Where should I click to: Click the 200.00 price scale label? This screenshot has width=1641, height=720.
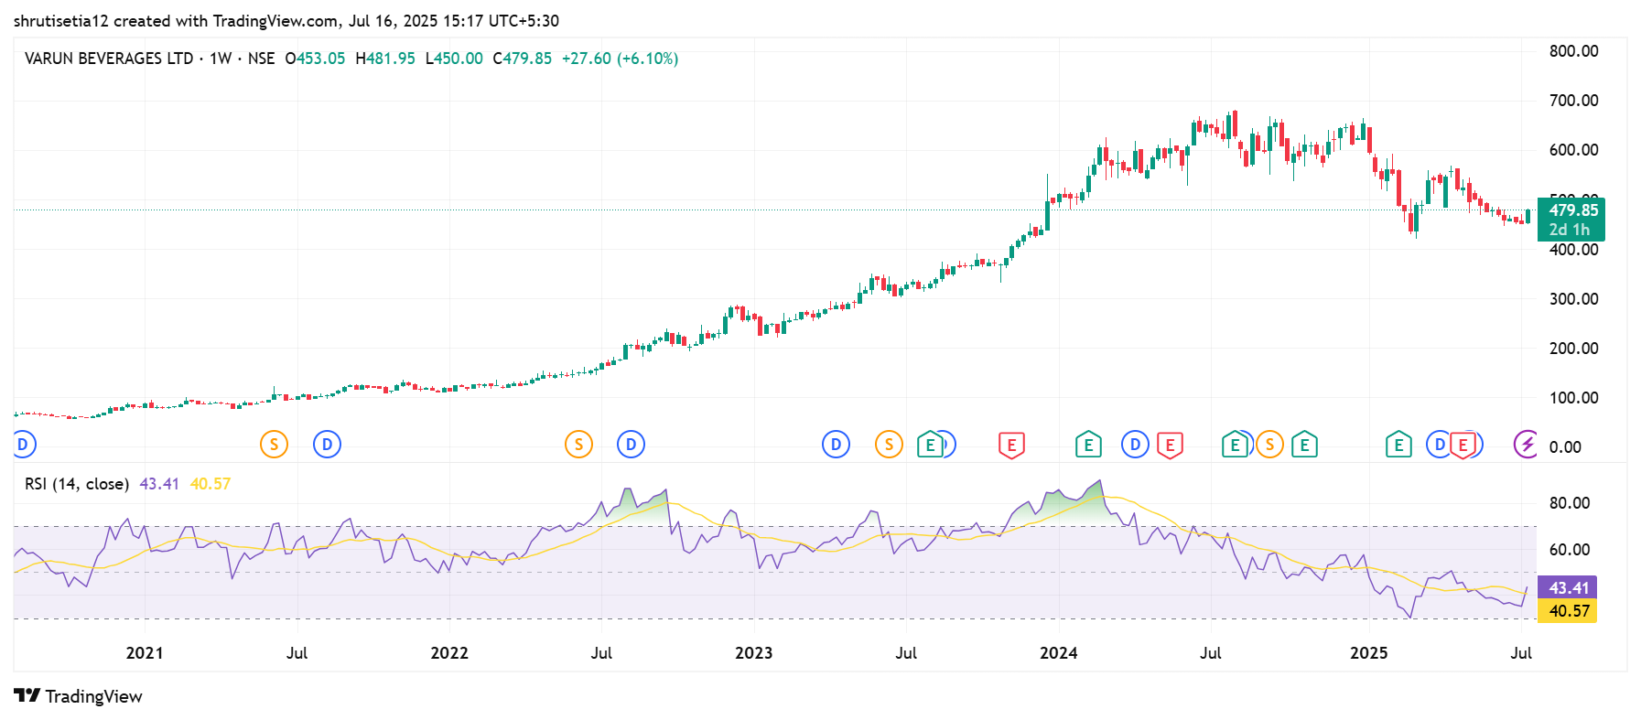tap(1574, 349)
